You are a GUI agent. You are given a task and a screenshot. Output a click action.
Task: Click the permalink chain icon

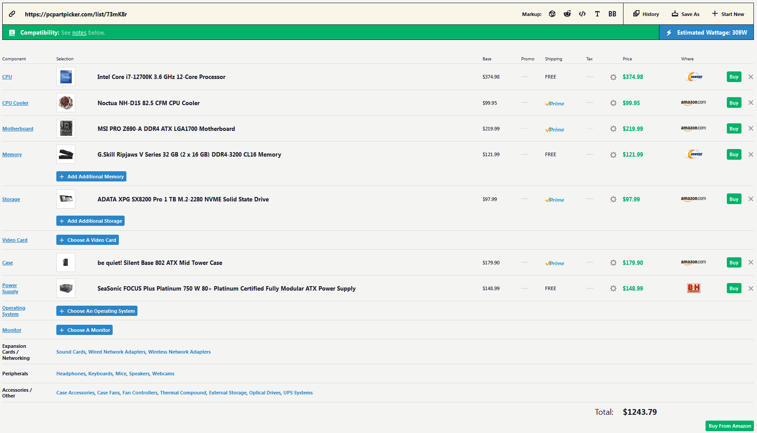(x=12, y=14)
